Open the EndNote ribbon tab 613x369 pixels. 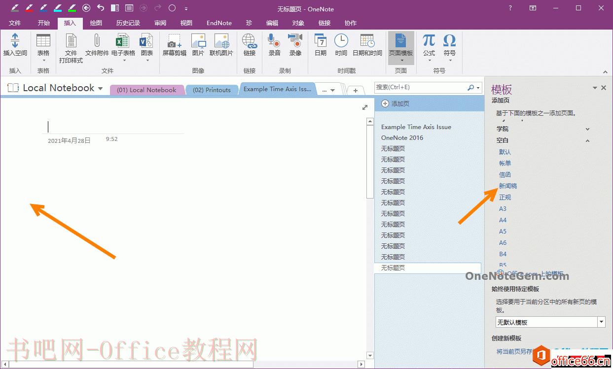[x=219, y=23]
